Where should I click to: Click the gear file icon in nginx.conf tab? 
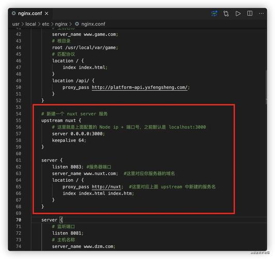tap(13, 13)
